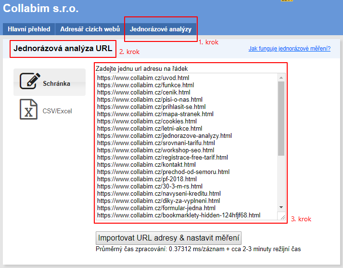Viewport: 343px width, 268px height.
Task: Click the navyseni-kreditu.html URL line
Action: tap(159, 193)
